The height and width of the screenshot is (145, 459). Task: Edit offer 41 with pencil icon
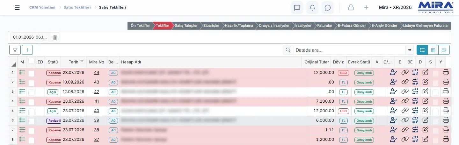(425, 101)
